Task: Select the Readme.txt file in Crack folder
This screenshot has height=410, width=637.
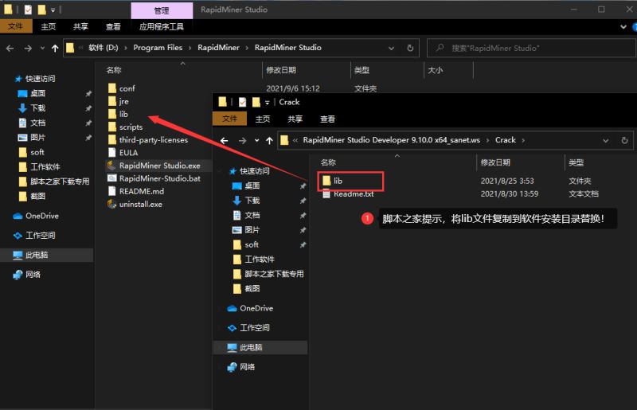Action: click(x=354, y=193)
